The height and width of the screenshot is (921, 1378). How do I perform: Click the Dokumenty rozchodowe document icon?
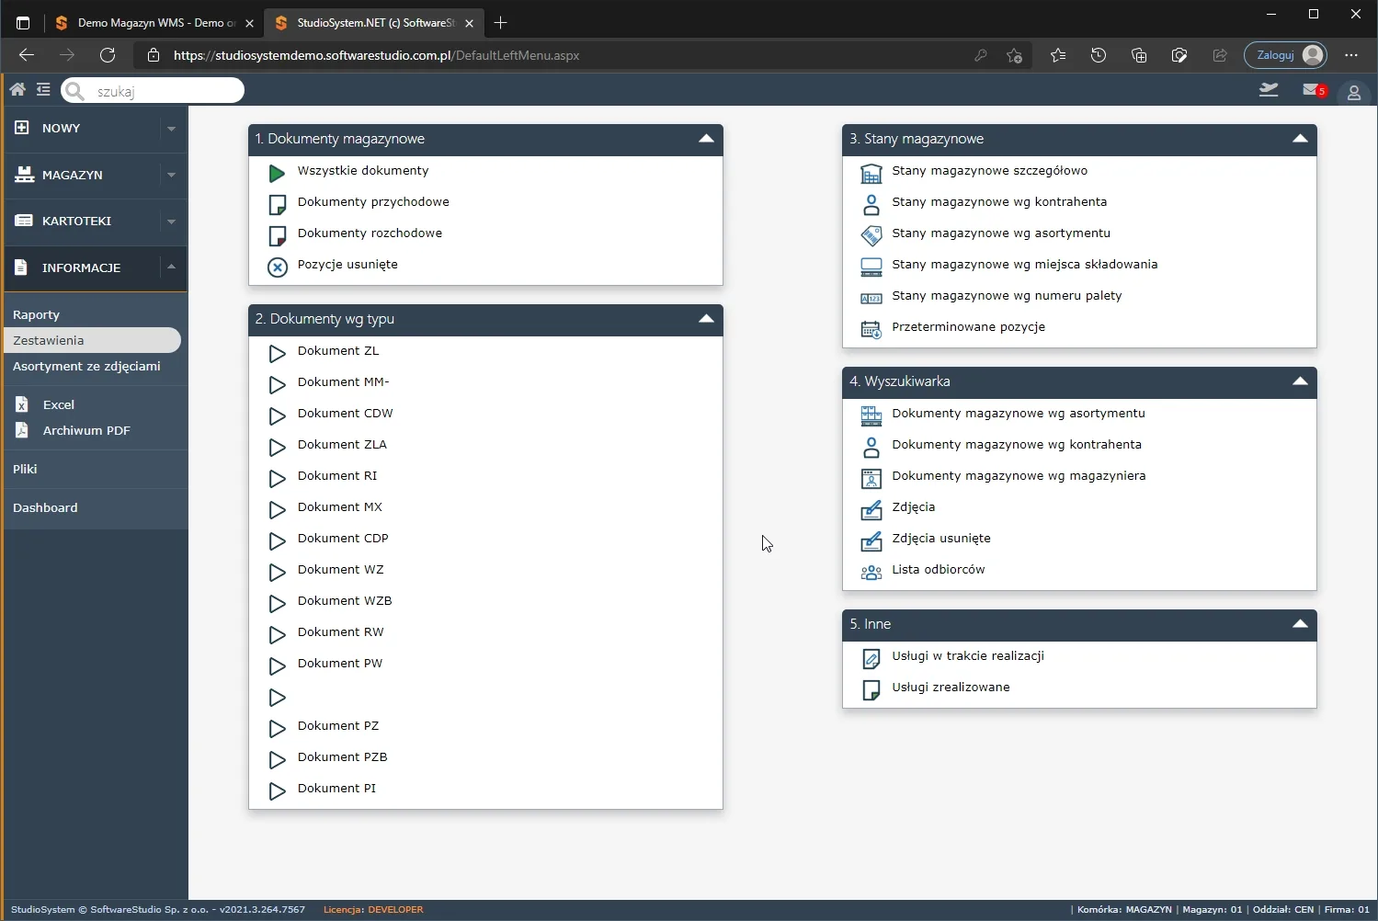coord(277,235)
